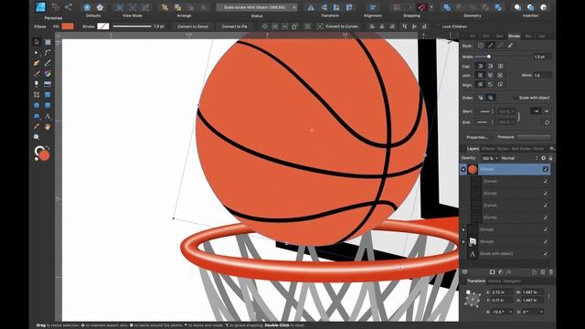Open the rotation R value dropdown
585x329 pixels.
click(x=511, y=312)
